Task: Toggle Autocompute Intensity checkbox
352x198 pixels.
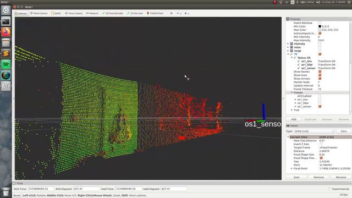Action: click(x=320, y=33)
